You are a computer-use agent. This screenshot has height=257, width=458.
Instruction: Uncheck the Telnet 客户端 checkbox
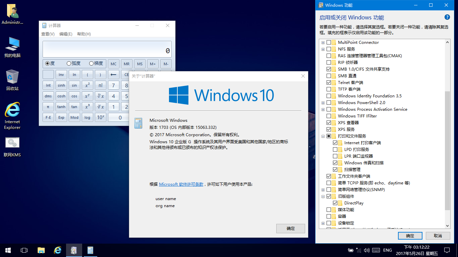pyautogui.click(x=329, y=83)
